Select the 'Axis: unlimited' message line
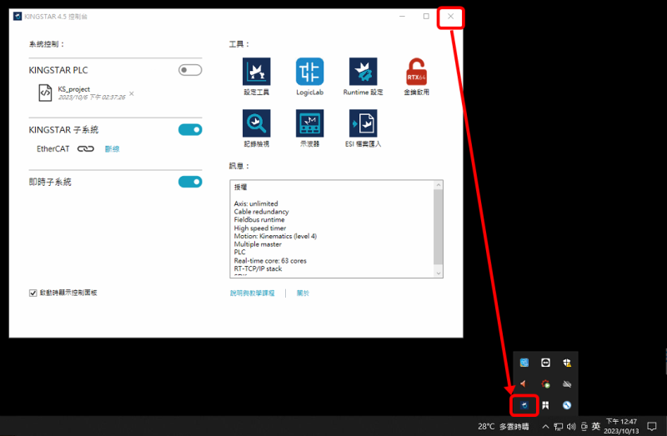 click(x=256, y=203)
